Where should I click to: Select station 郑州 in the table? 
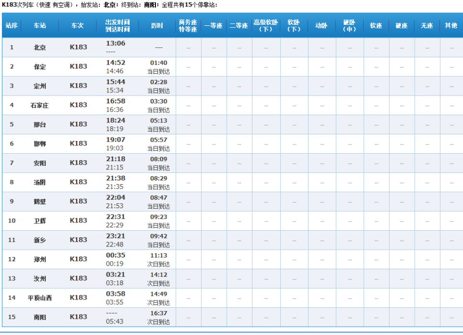pos(40,259)
